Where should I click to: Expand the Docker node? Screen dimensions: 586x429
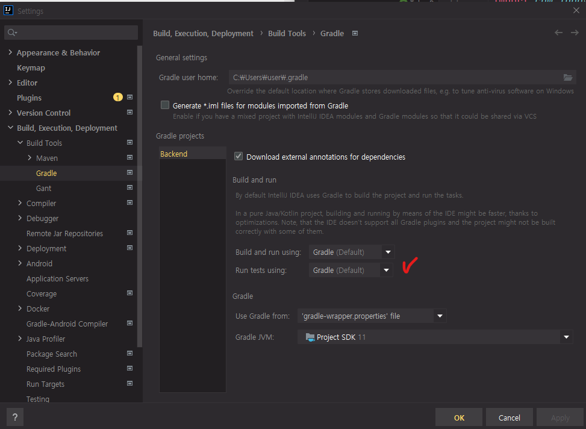click(x=20, y=308)
